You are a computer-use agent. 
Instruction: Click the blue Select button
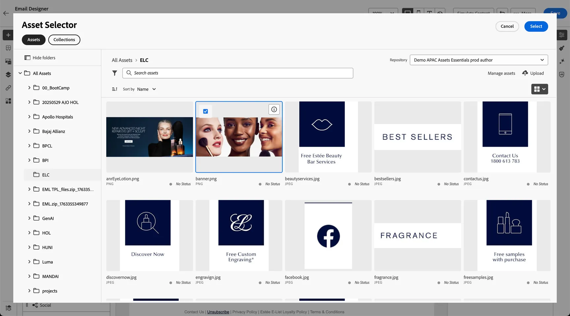(x=536, y=26)
